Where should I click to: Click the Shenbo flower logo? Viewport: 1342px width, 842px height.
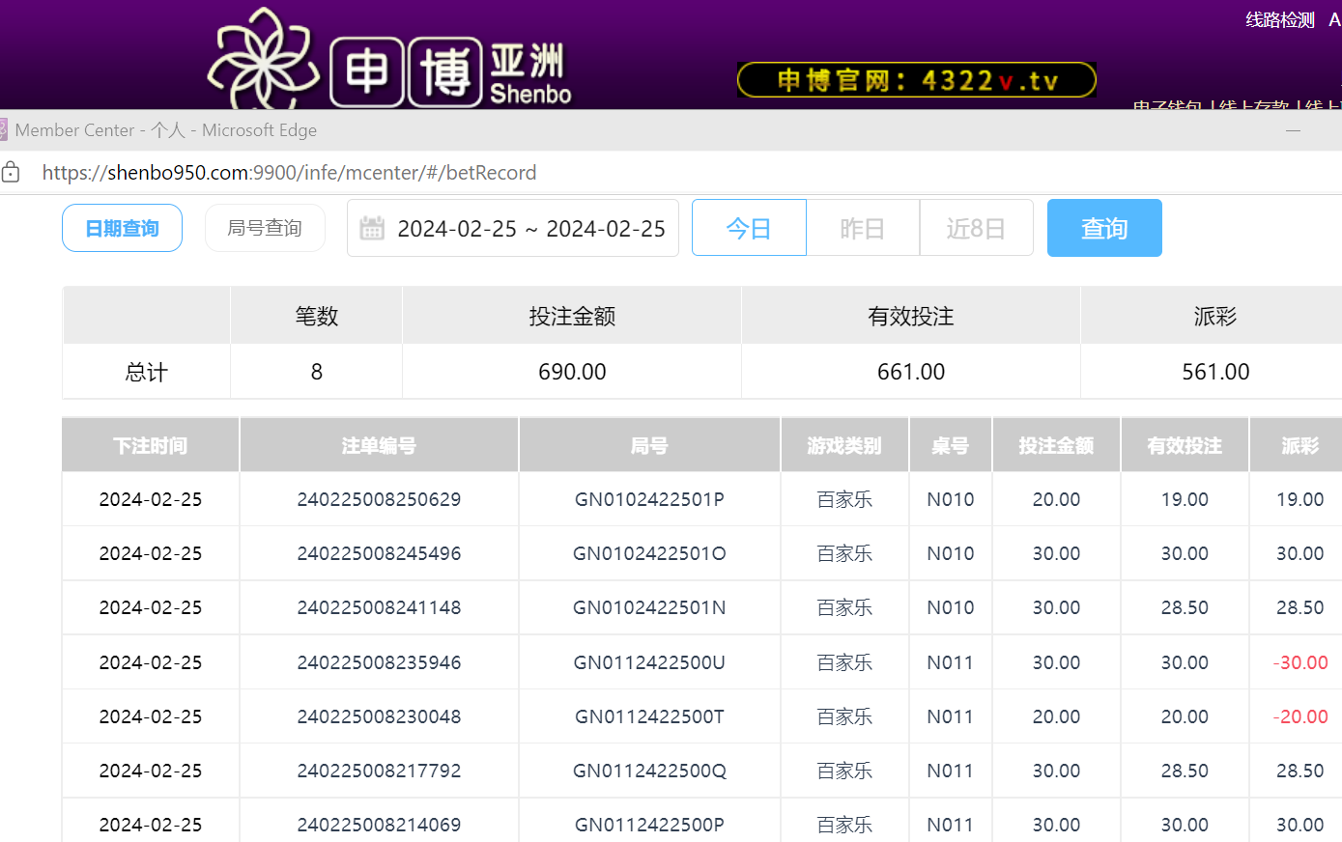pyautogui.click(x=263, y=60)
